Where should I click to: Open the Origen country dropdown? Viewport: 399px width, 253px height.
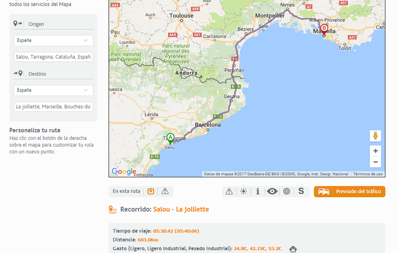click(x=54, y=40)
